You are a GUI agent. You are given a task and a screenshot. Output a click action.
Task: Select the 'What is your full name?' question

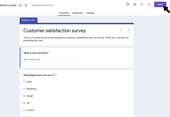click(36, 53)
